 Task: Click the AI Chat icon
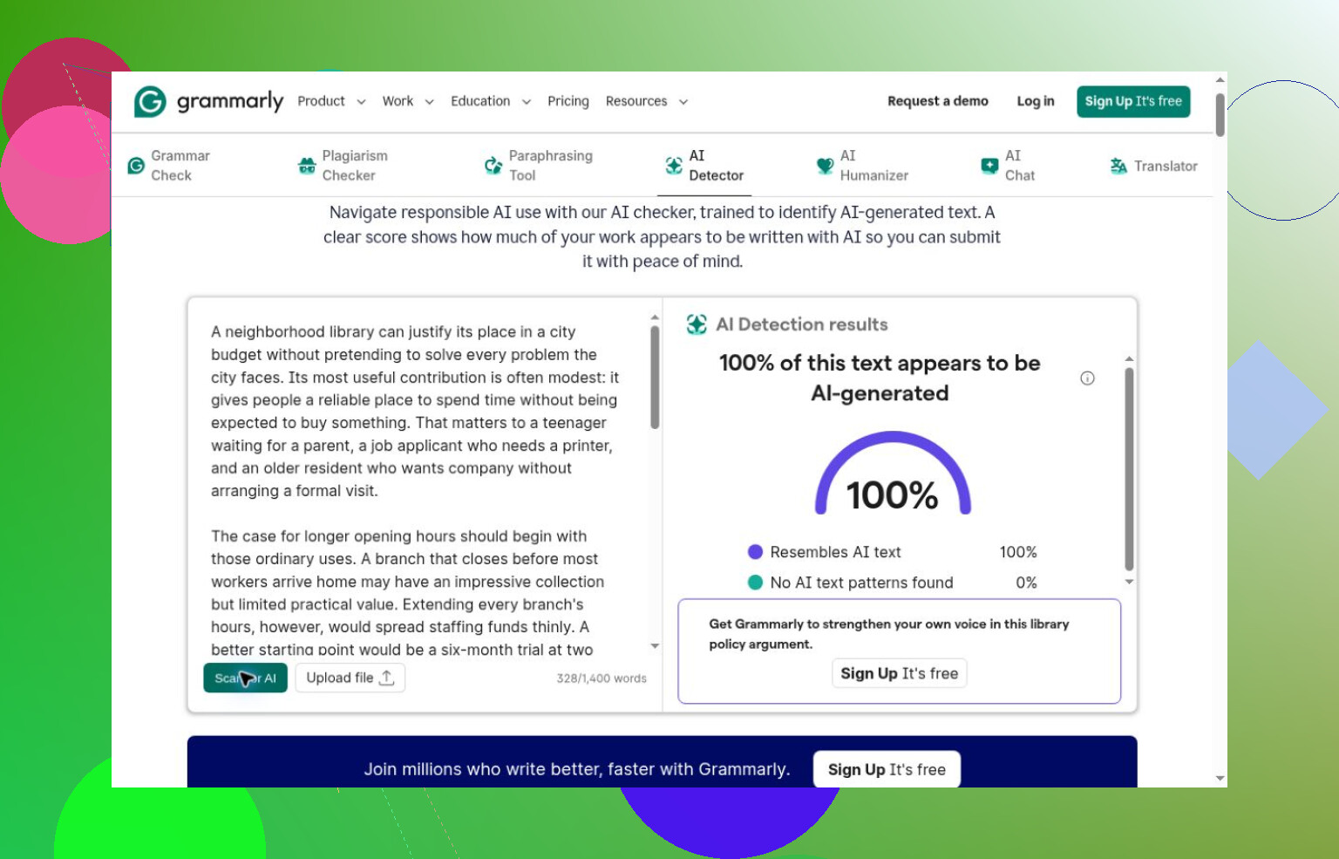pos(989,166)
